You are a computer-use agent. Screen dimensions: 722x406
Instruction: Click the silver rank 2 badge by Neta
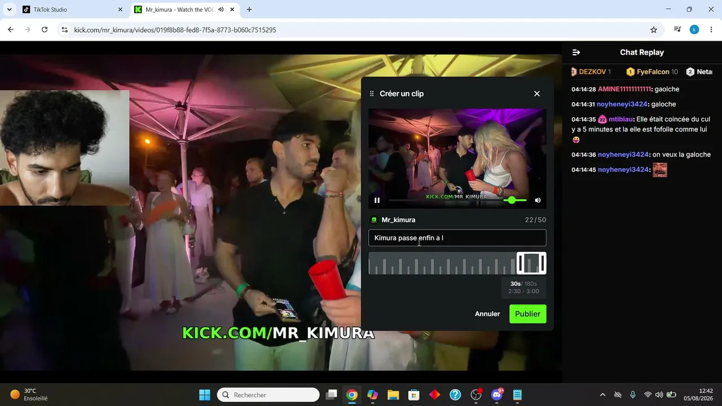pyautogui.click(x=690, y=72)
